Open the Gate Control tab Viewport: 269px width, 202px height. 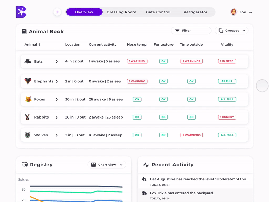tap(158, 12)
